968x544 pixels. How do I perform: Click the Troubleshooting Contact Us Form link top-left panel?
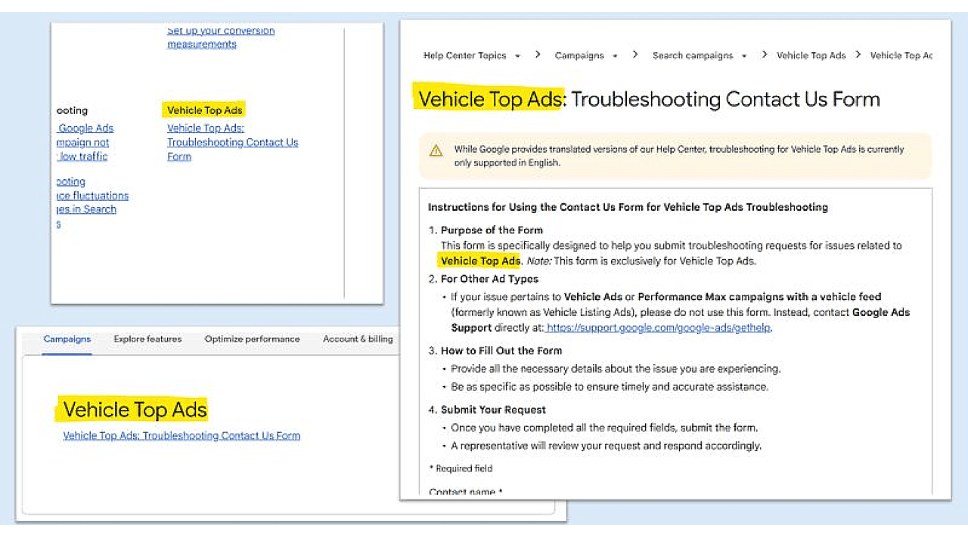coord(233,142)
